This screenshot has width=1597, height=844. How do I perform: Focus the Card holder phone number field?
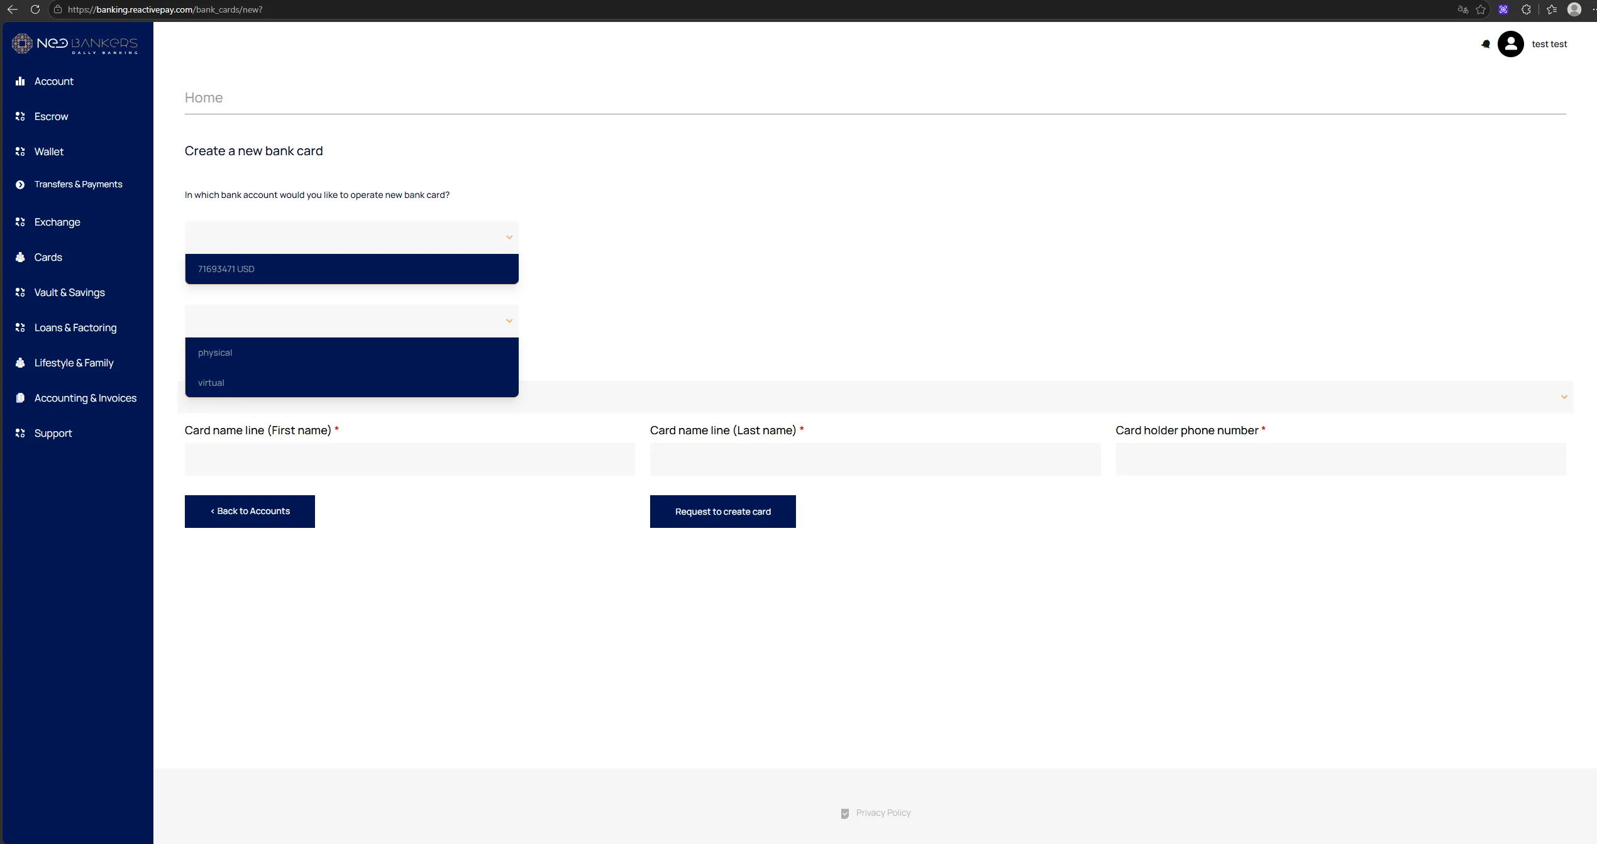tap(1340, 459)
